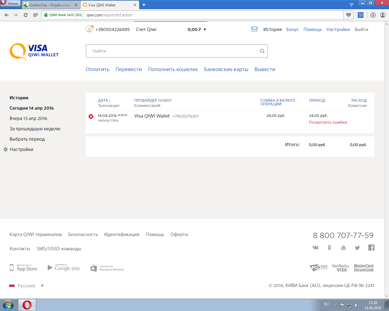The image size is (389, 311).
Task: Go forward in browser history
Action: (x=16, y=15)
